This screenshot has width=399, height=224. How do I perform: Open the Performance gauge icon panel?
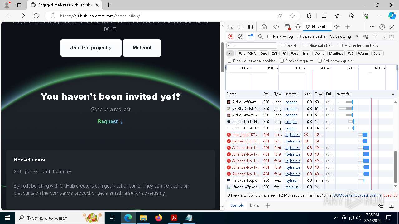click(x=336, y=27)
